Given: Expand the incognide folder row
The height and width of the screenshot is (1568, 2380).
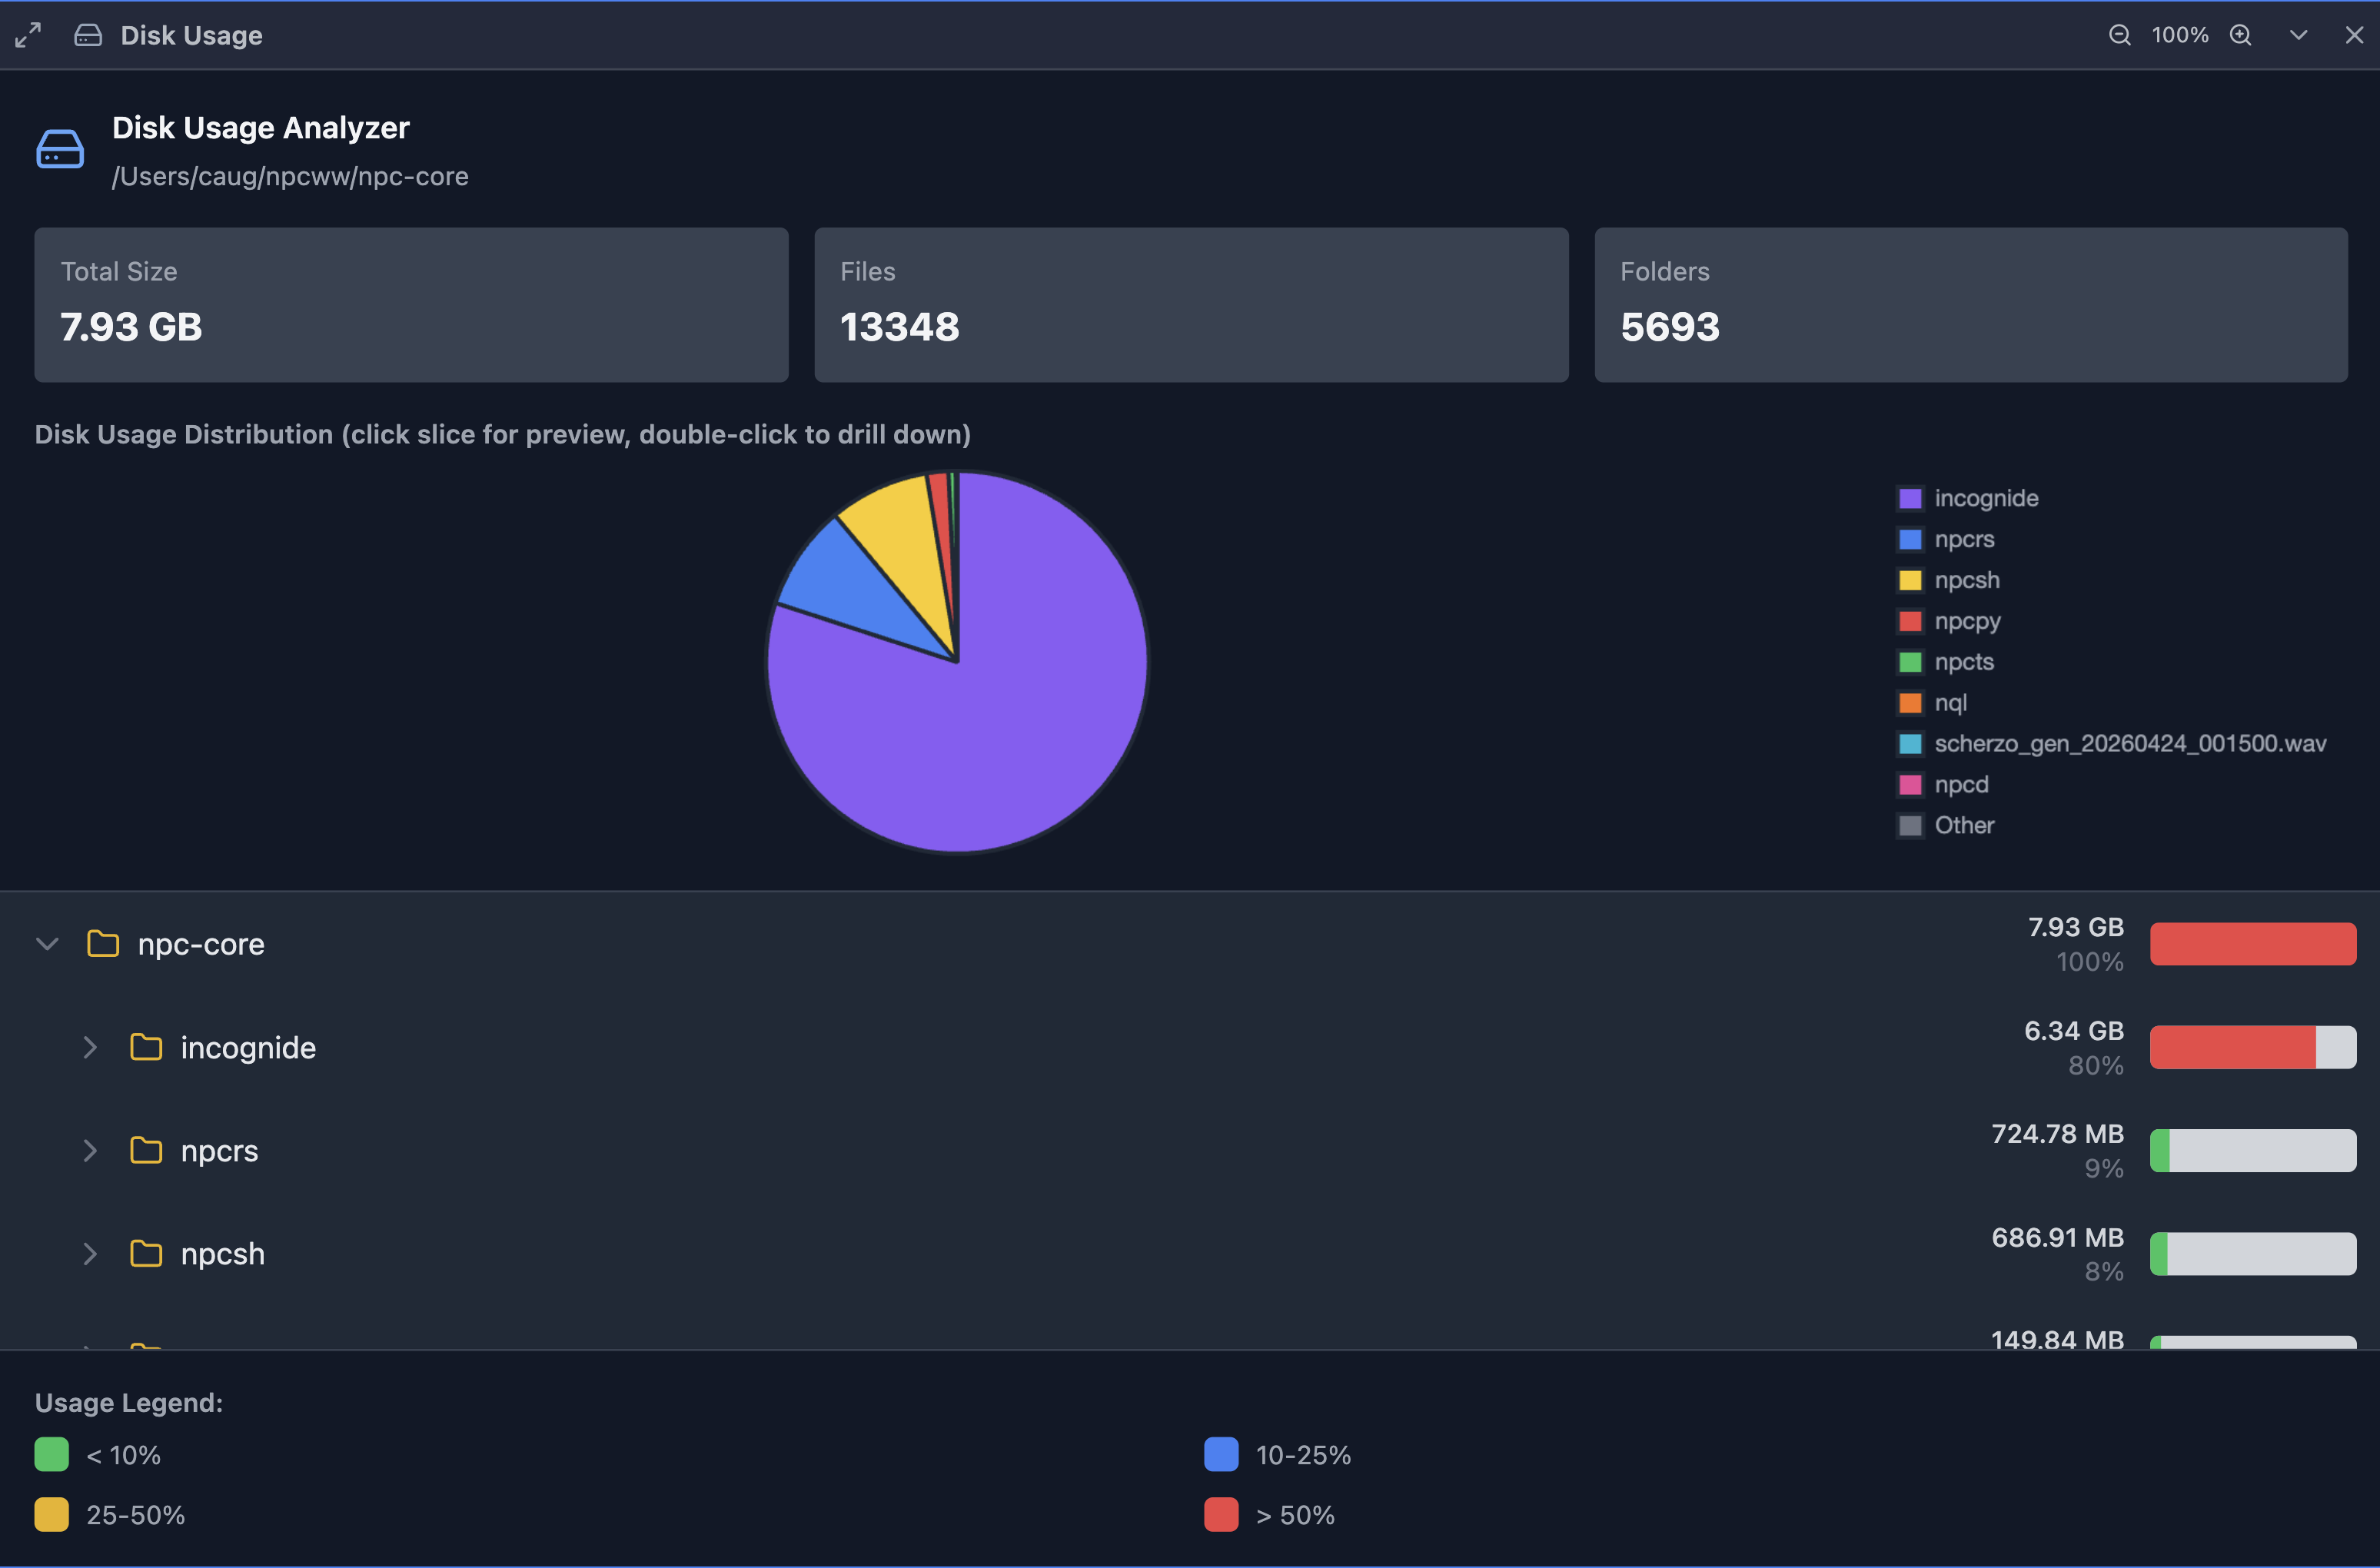Looking at the screenshot, I should coord(90,1047).
